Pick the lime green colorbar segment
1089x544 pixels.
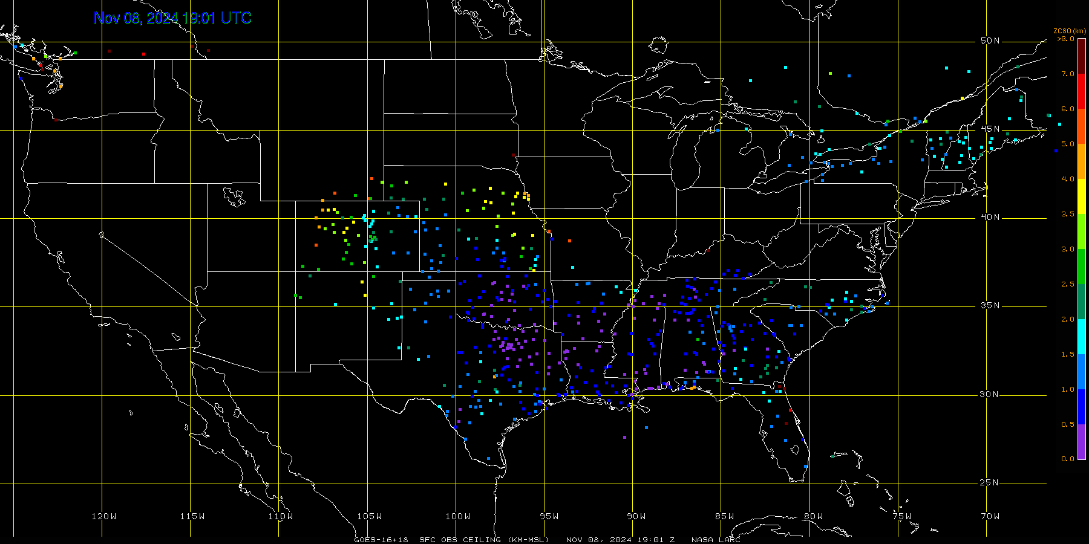pyautogui.click(x=1082, y=232)
